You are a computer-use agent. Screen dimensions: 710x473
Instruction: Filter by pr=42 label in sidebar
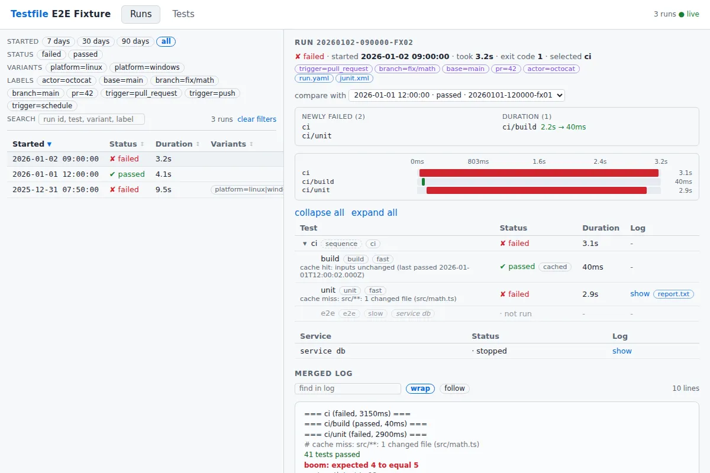(x=82, y=93)
